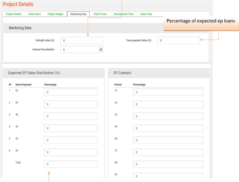This screenshot has width=239, height=182.
Task: Click the Easy payment Sales (%) field
Action: coord(178,40)
